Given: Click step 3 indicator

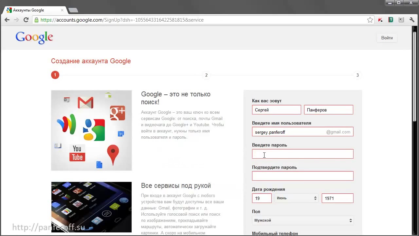Looking at the screenshot, I should point(357,75).
